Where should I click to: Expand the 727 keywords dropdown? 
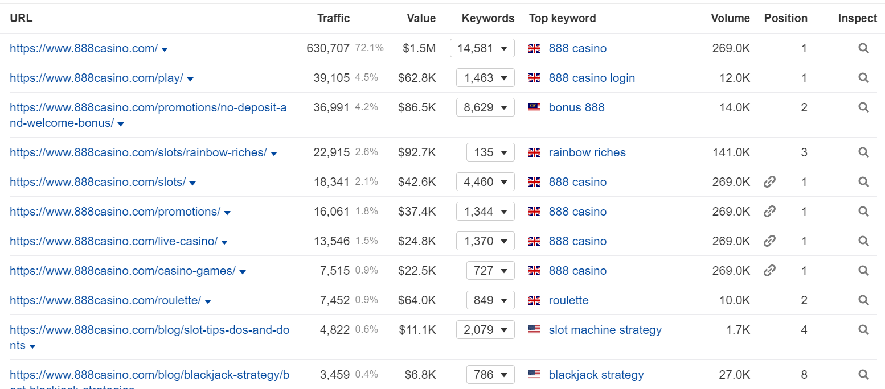(490, 271)
